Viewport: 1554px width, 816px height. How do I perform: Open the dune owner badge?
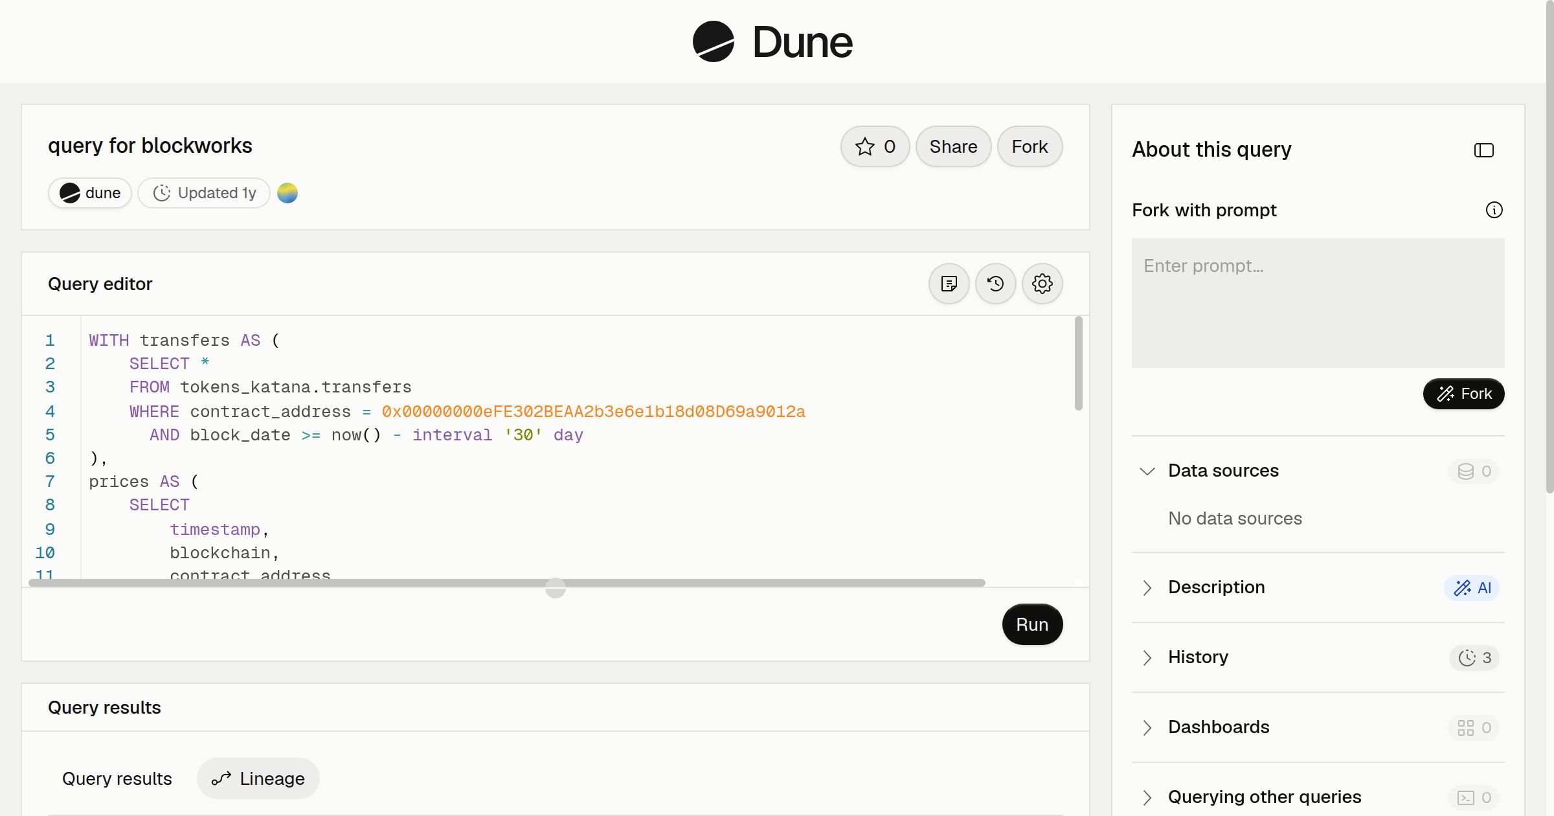click(90, 193)
